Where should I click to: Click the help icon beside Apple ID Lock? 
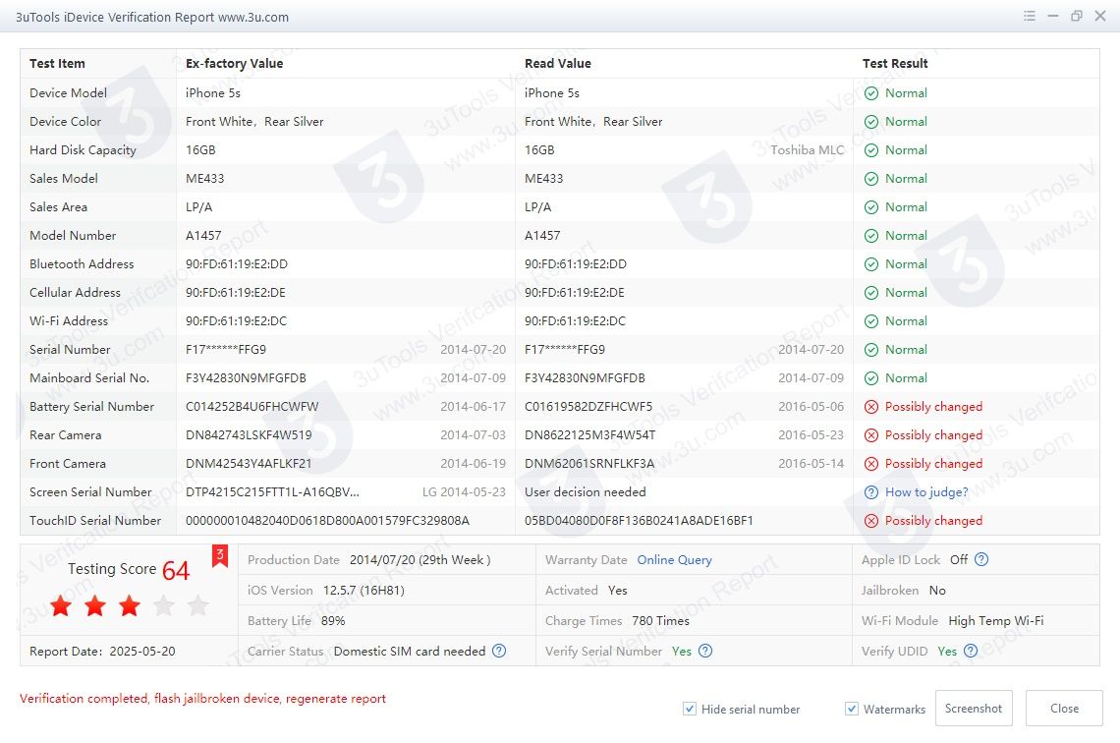pyautogui.click(x=981, y=559)
